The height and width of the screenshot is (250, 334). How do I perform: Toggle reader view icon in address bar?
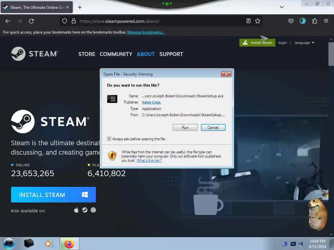point(248,21)
